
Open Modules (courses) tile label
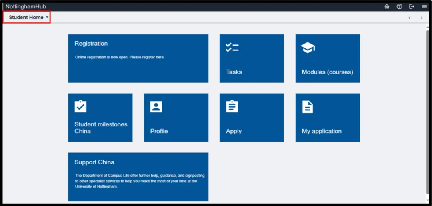coord(327,72)
